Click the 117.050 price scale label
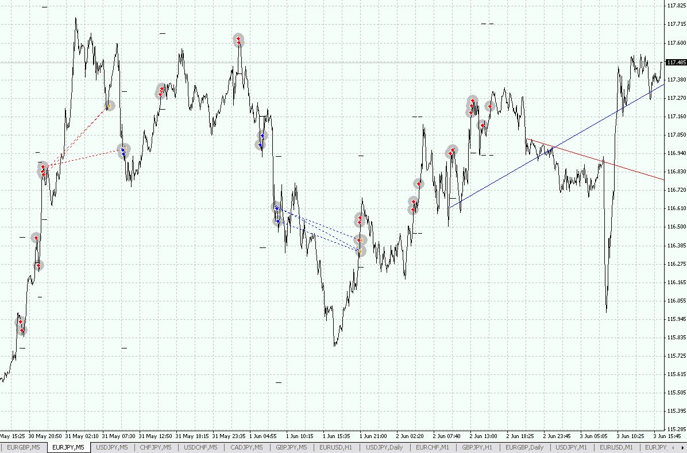Screen dimensions: 687x453 pyautogui.click(x=677, y=134)
